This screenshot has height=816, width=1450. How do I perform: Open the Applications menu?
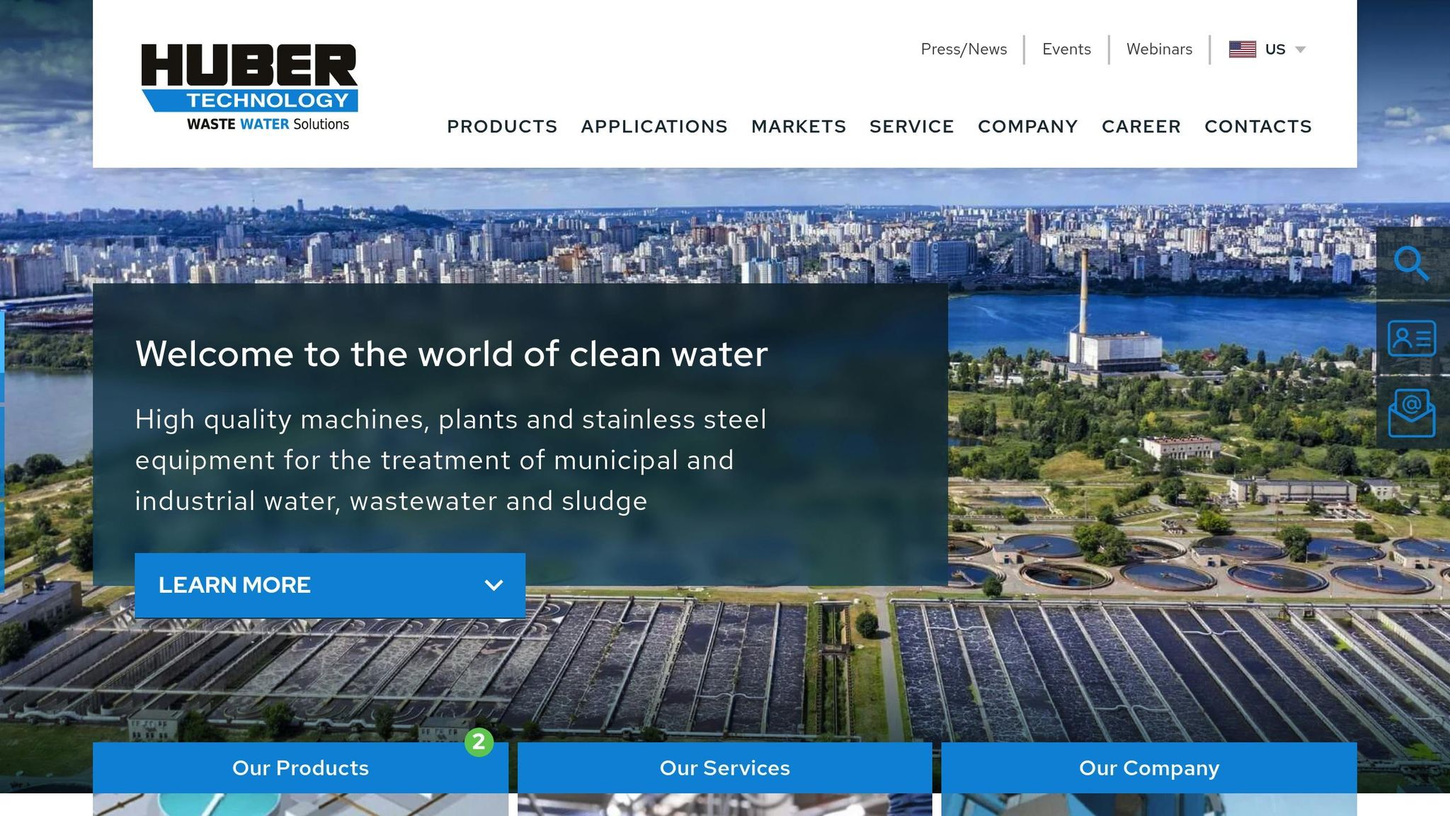click(654, 126)
